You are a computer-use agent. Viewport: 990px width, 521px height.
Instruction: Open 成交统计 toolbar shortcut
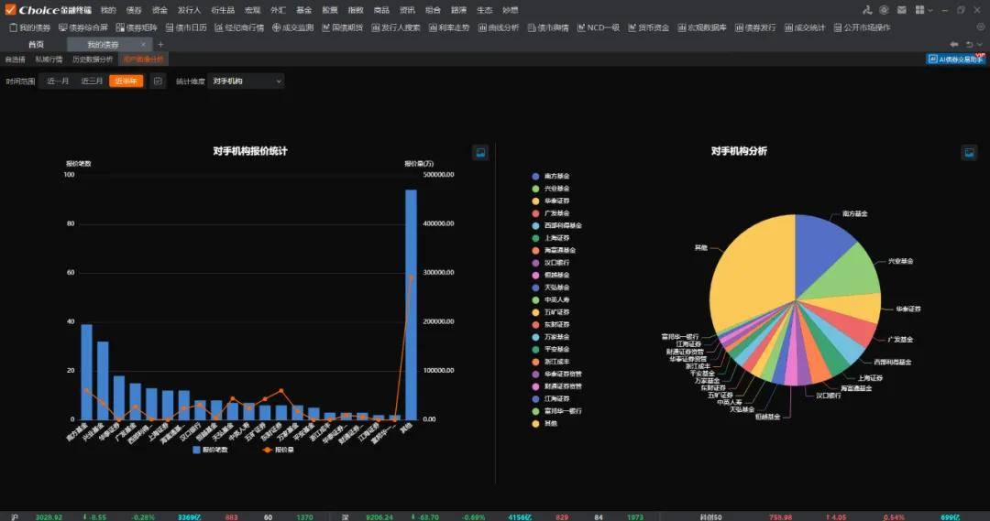pyautogui.click(x=805, y=27)
